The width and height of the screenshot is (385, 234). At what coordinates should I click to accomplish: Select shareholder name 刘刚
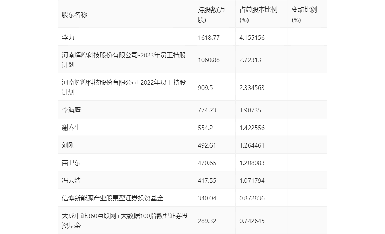(x=68, y=145)
